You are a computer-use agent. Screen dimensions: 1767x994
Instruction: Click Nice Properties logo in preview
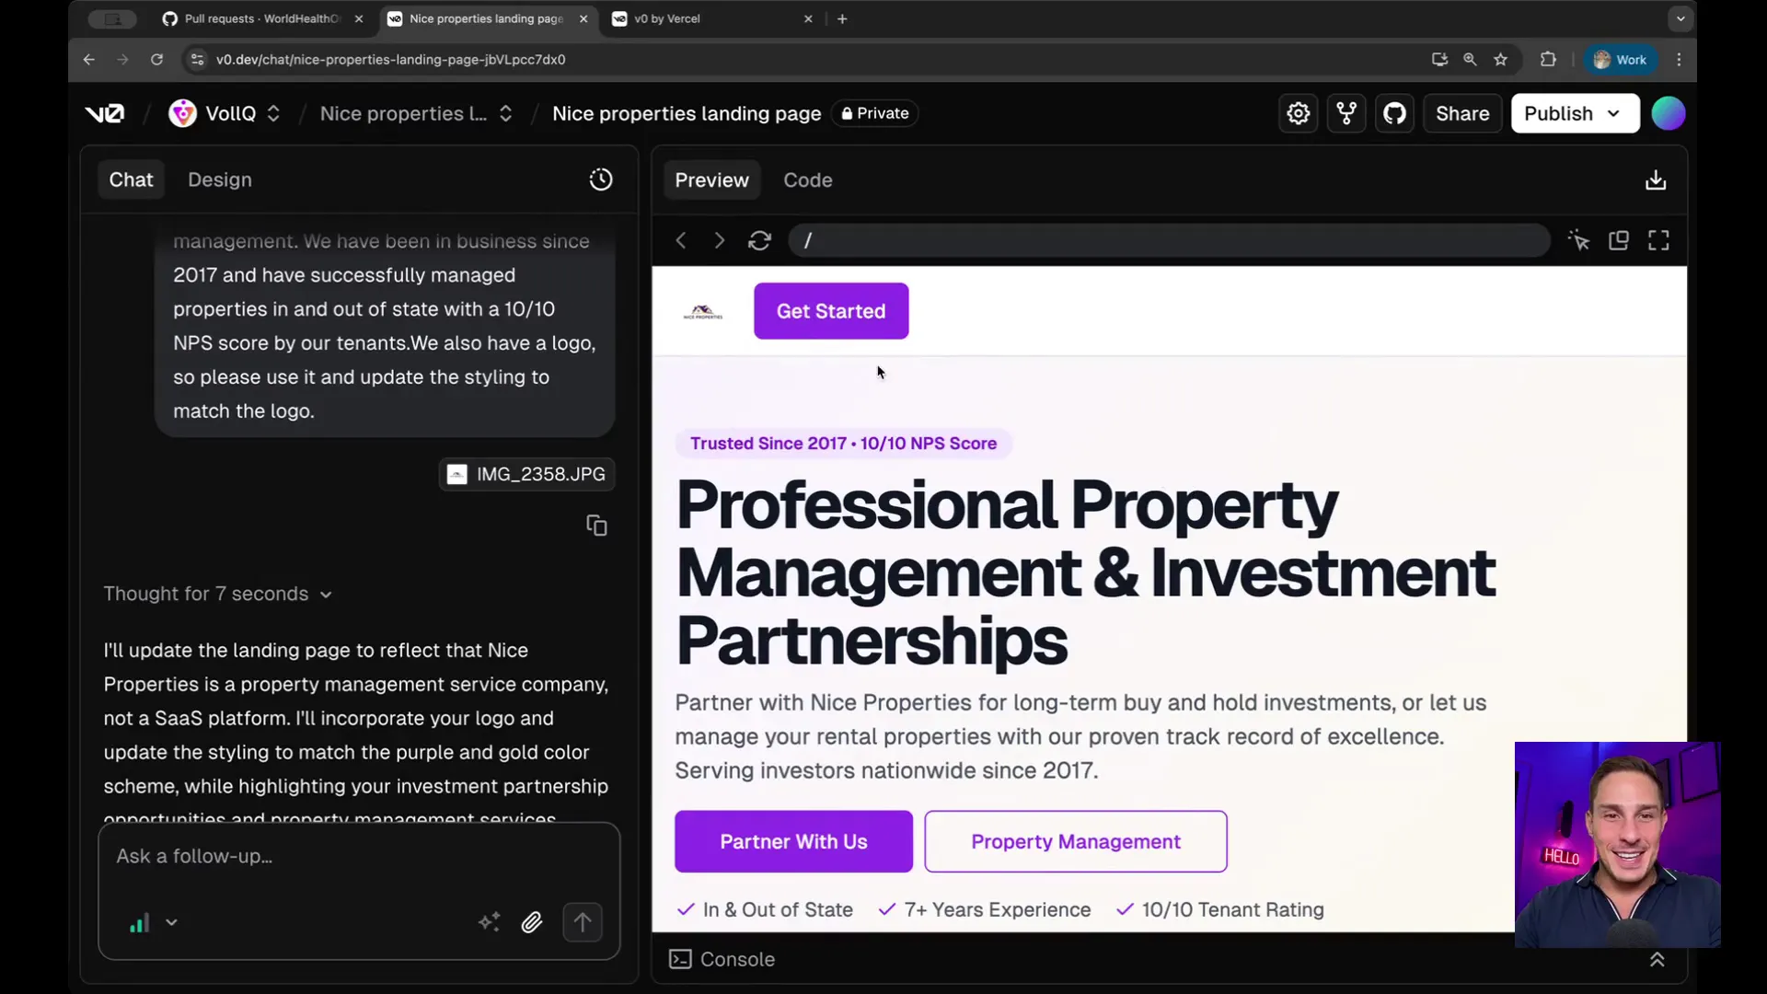pos(703,312)
